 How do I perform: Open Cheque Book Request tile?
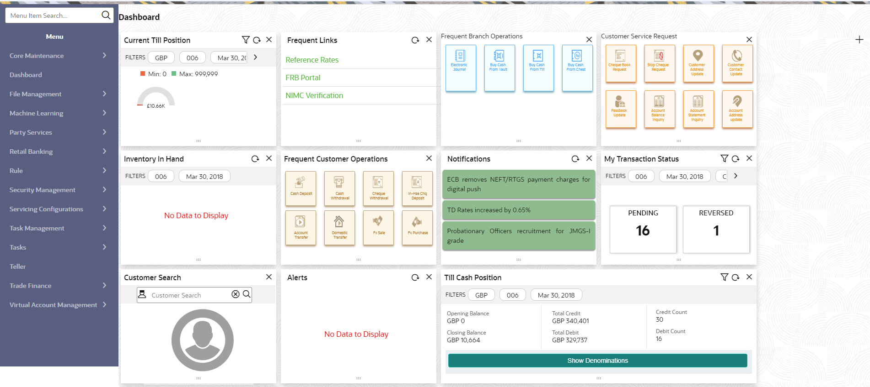[x=621, y=63]
